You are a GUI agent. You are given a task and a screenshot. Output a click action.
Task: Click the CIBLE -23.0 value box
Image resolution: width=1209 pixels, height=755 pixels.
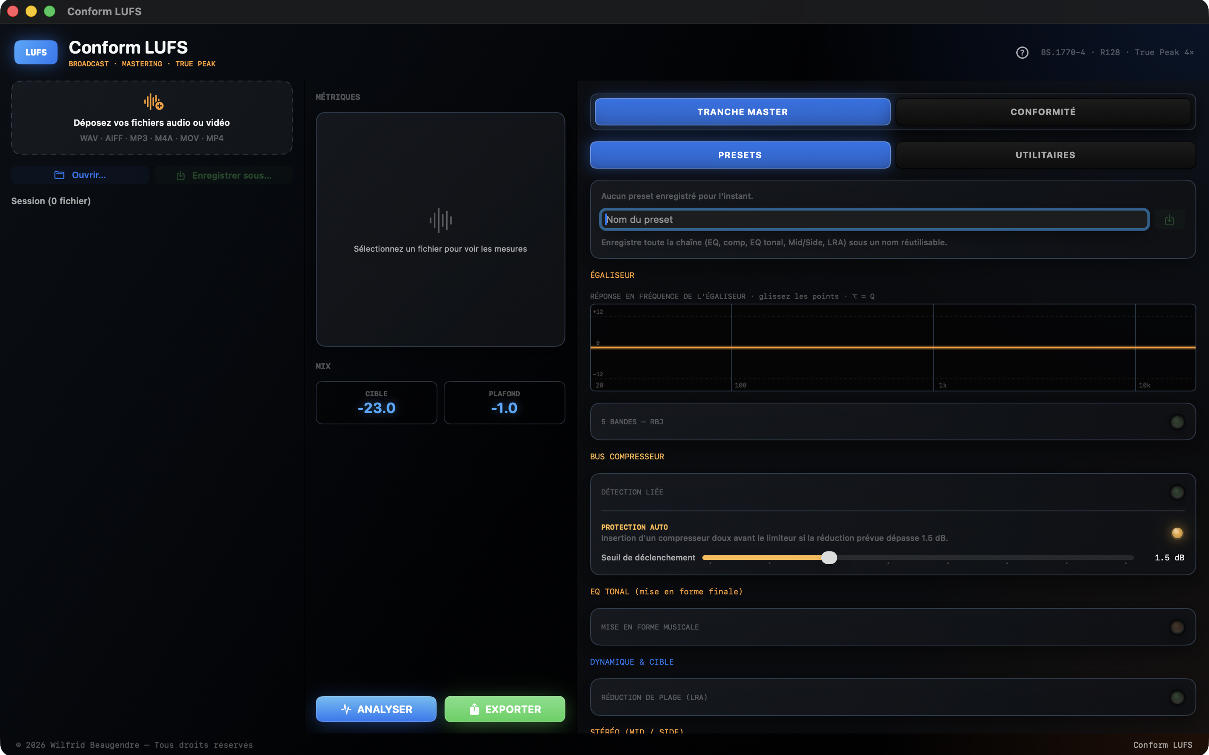[x=376, y=403]
